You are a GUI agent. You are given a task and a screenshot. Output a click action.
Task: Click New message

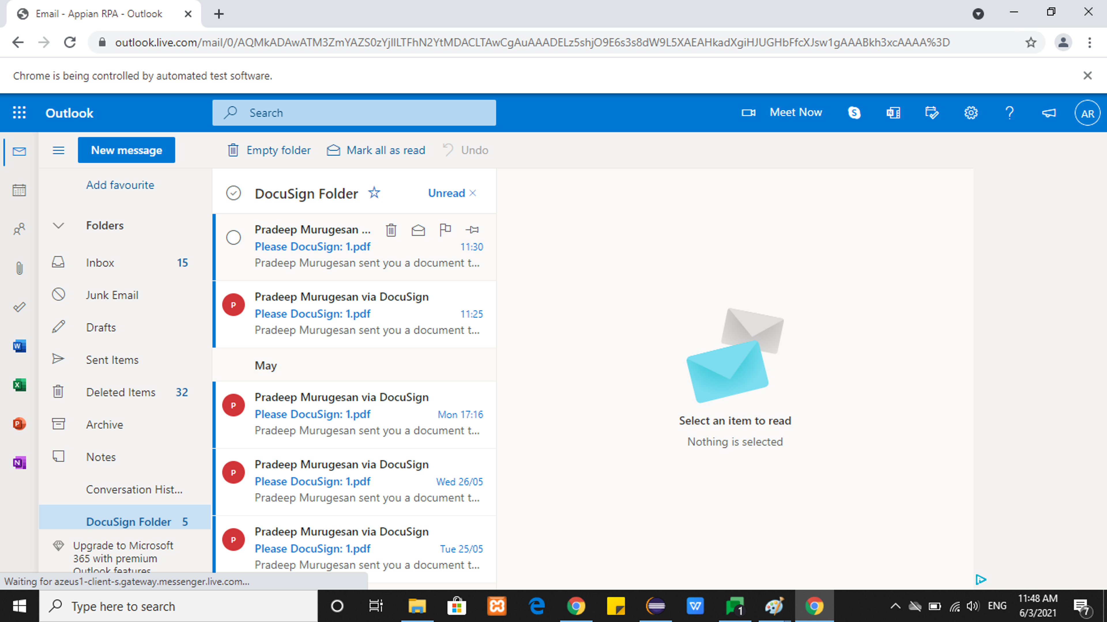(126, 150)
